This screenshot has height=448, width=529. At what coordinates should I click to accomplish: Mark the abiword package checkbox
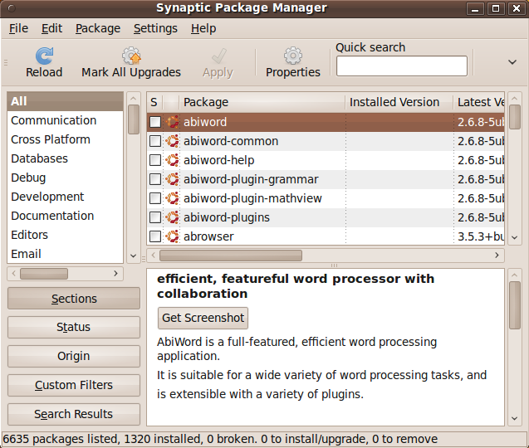click(155, 122)
